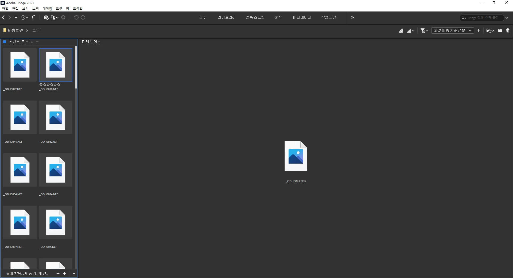Click blue square beside 콘텐츠: 로우
This screenshot has height=278, width=513.
tap(5, 42)
